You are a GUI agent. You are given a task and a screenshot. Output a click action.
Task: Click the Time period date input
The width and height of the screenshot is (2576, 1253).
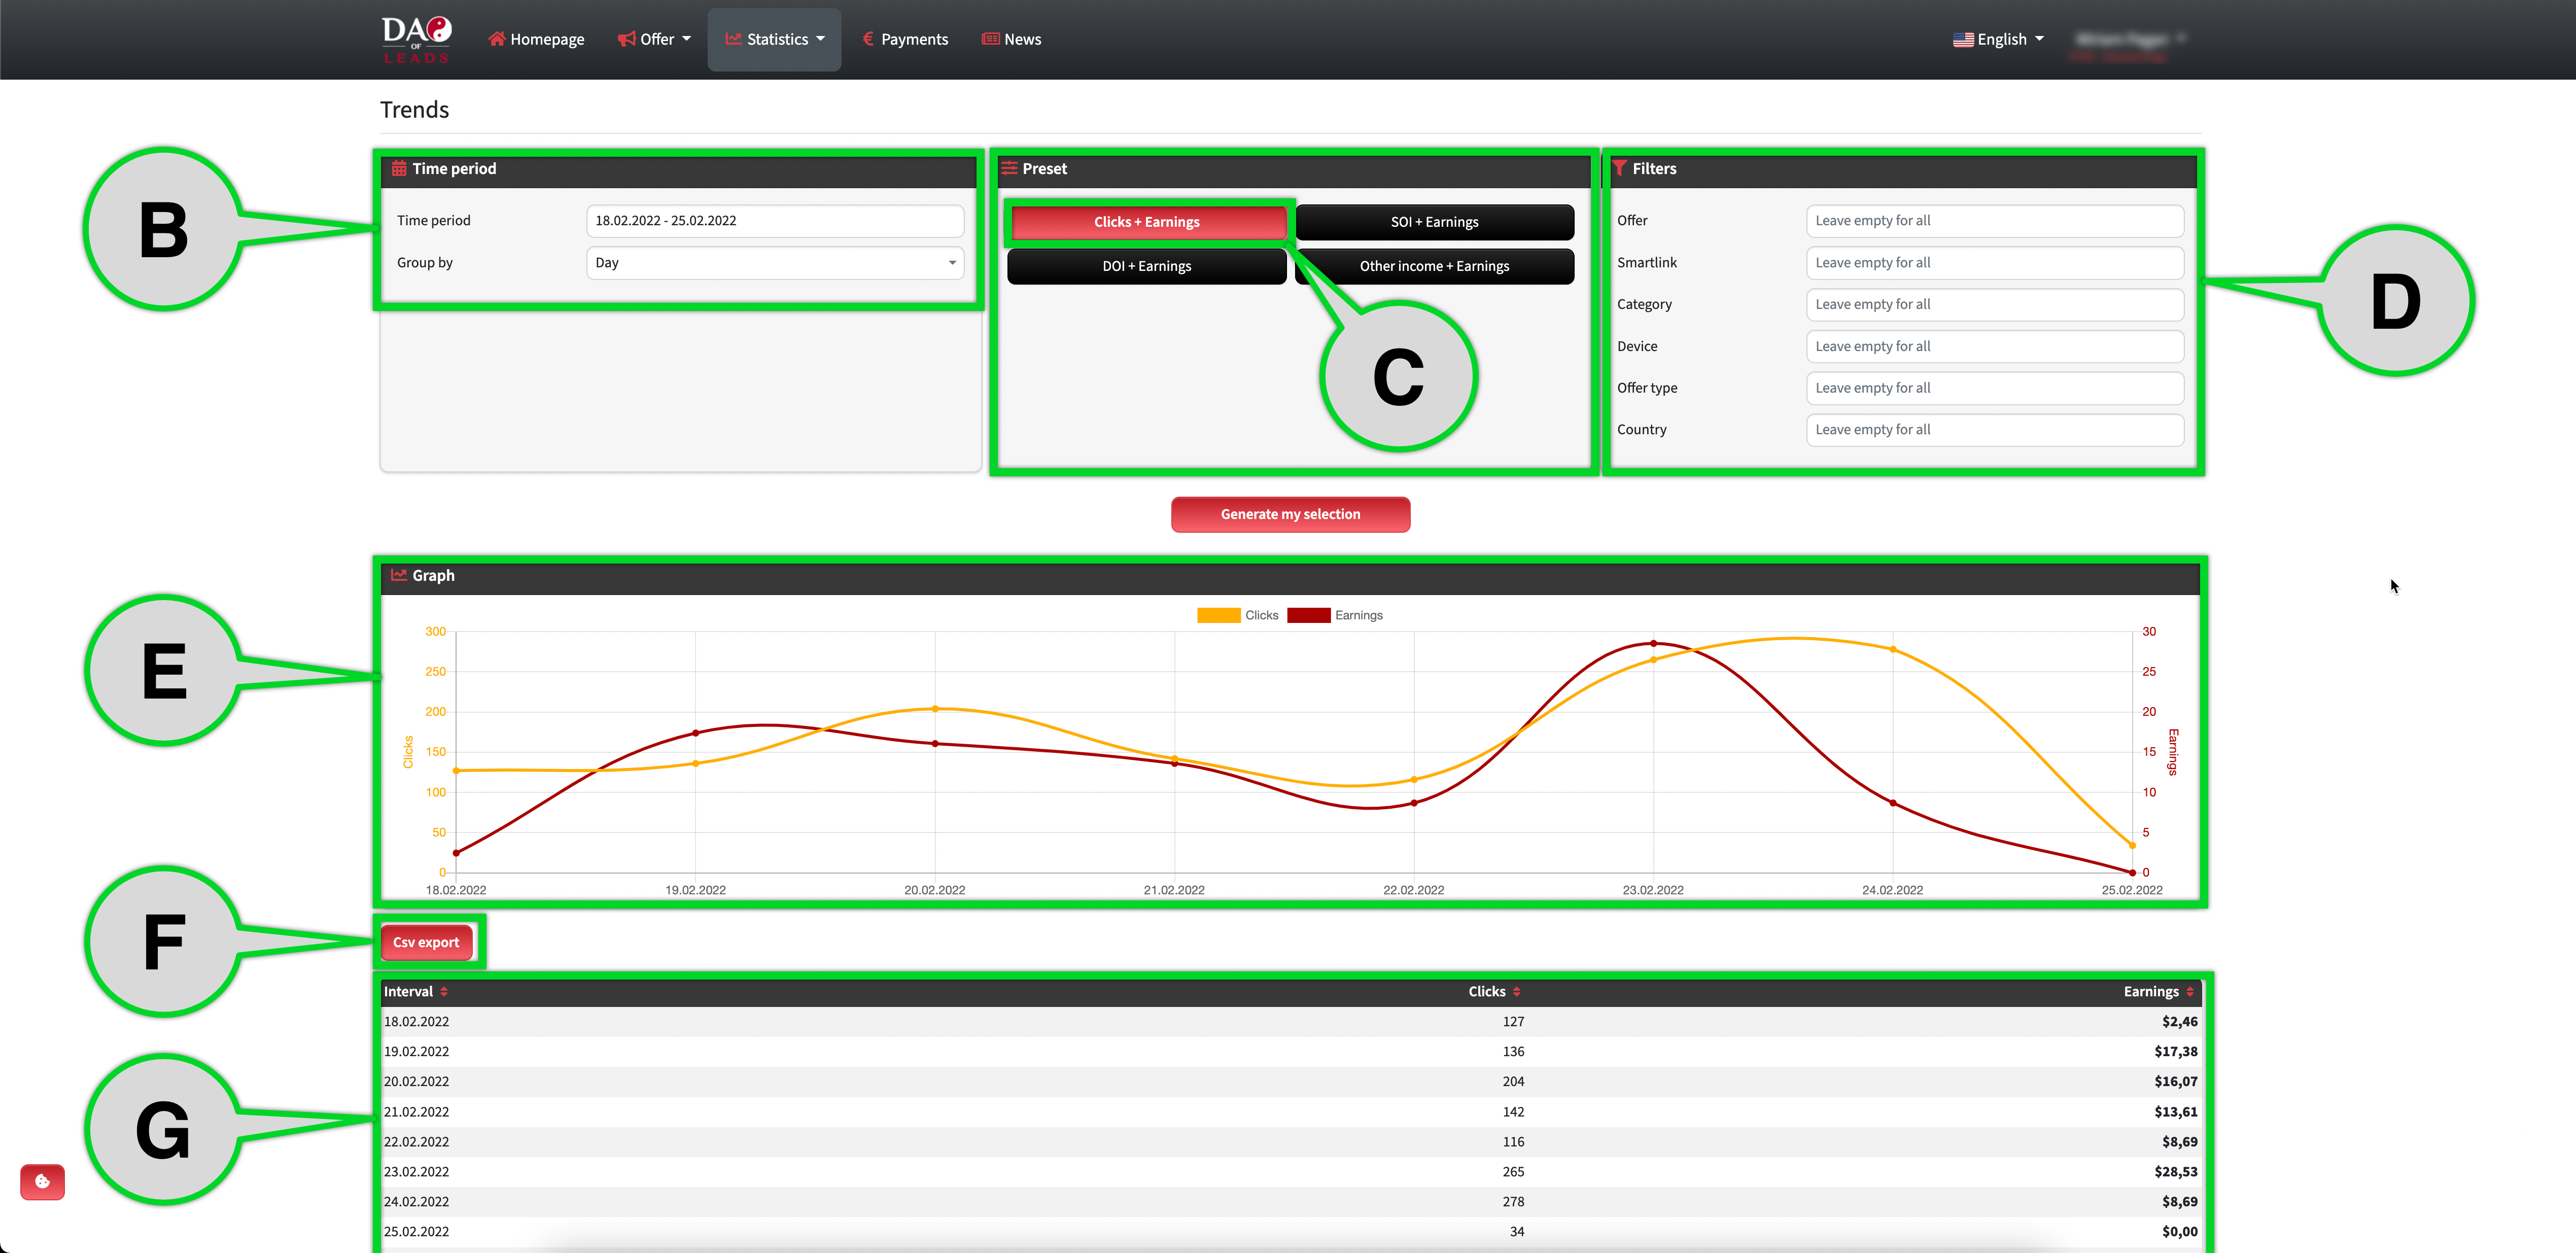(x=774, y=221)
